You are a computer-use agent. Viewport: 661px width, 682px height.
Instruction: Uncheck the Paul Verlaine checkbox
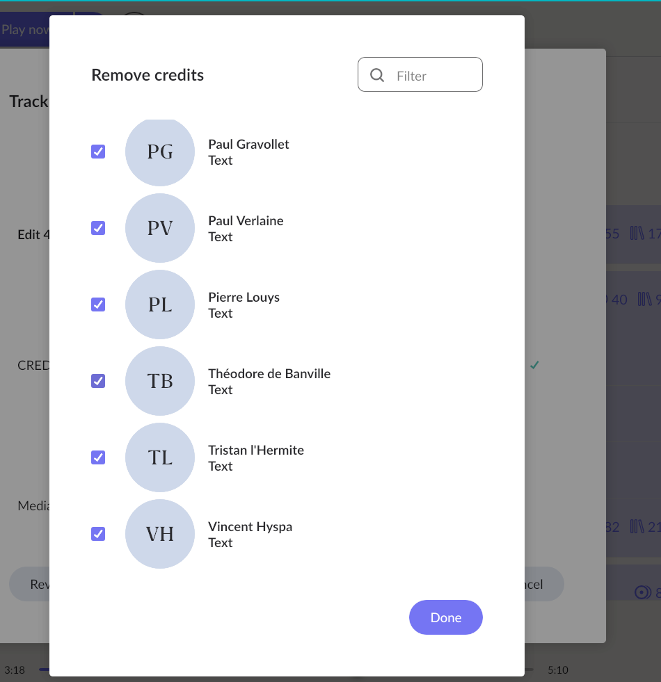[98, 228]
